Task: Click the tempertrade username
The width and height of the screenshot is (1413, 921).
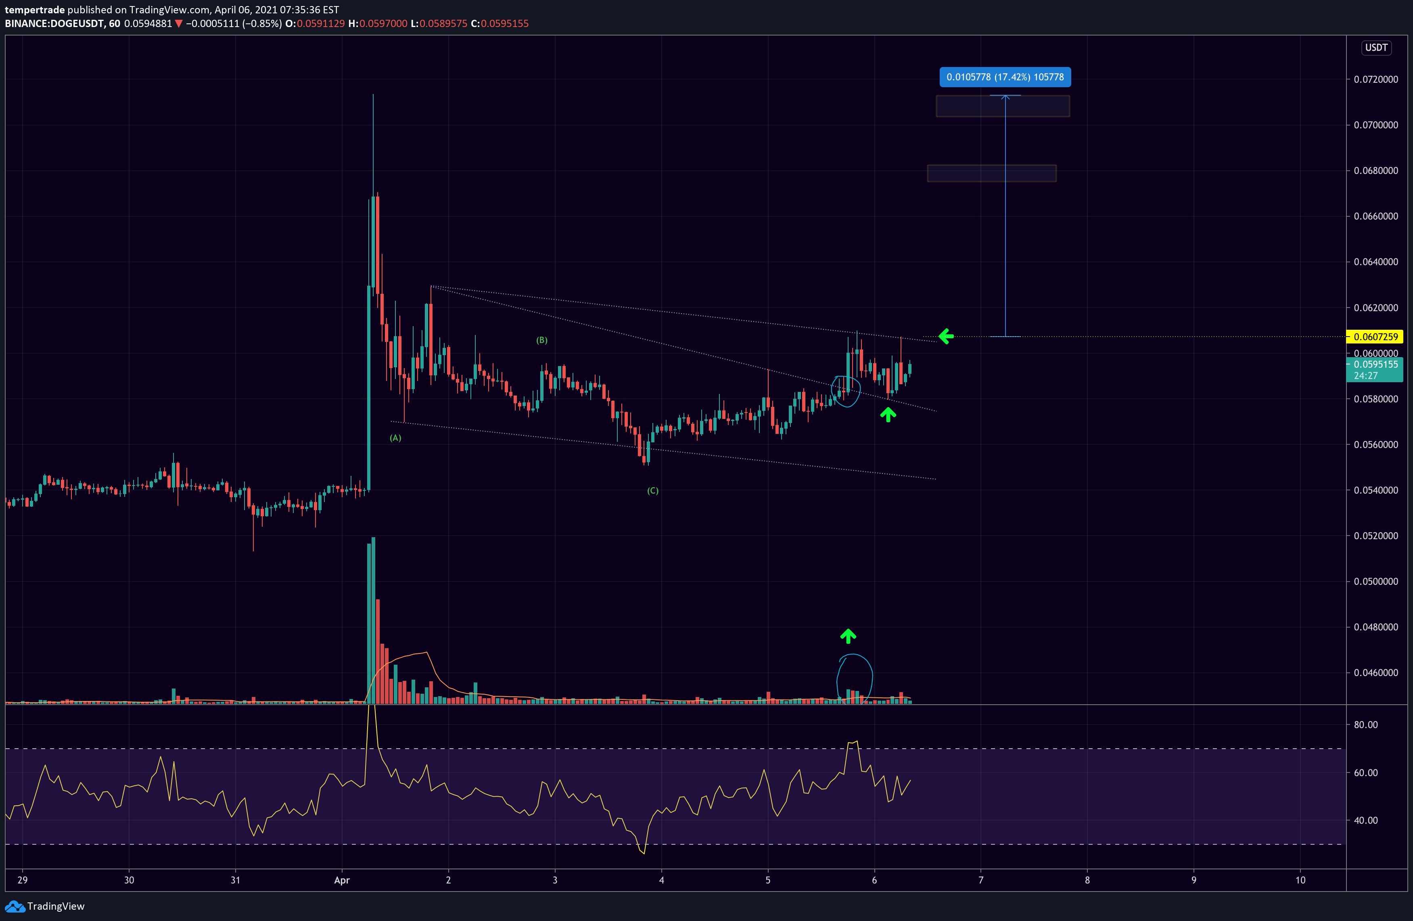Action: pyautogui.click(x=34, y=10)
